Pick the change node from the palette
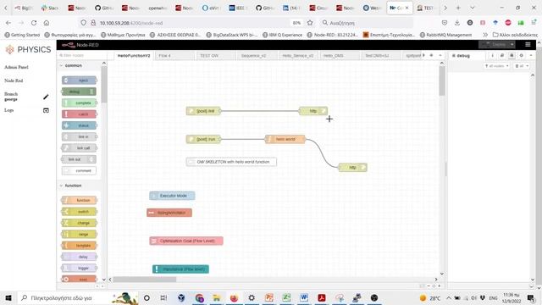542x305 pixels. [79, 223]
